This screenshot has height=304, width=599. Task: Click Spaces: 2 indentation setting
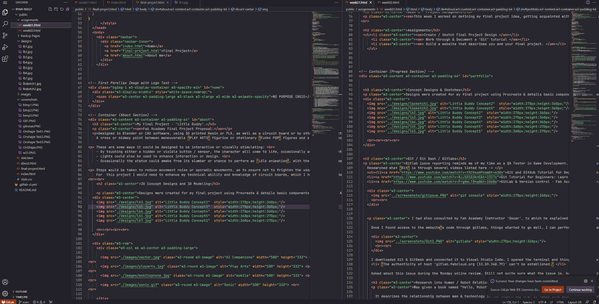tap(529, 302)
